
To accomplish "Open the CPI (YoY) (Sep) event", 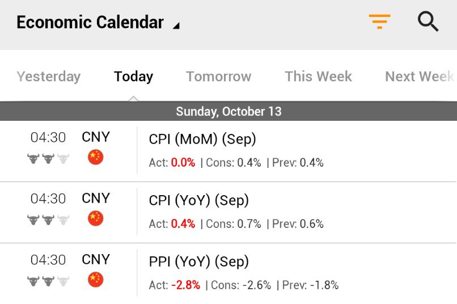I will (x=198, y=200).
